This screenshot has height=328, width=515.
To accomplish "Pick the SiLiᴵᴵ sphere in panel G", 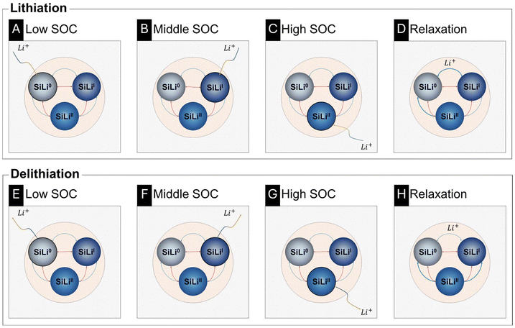I will coord(320,278).
